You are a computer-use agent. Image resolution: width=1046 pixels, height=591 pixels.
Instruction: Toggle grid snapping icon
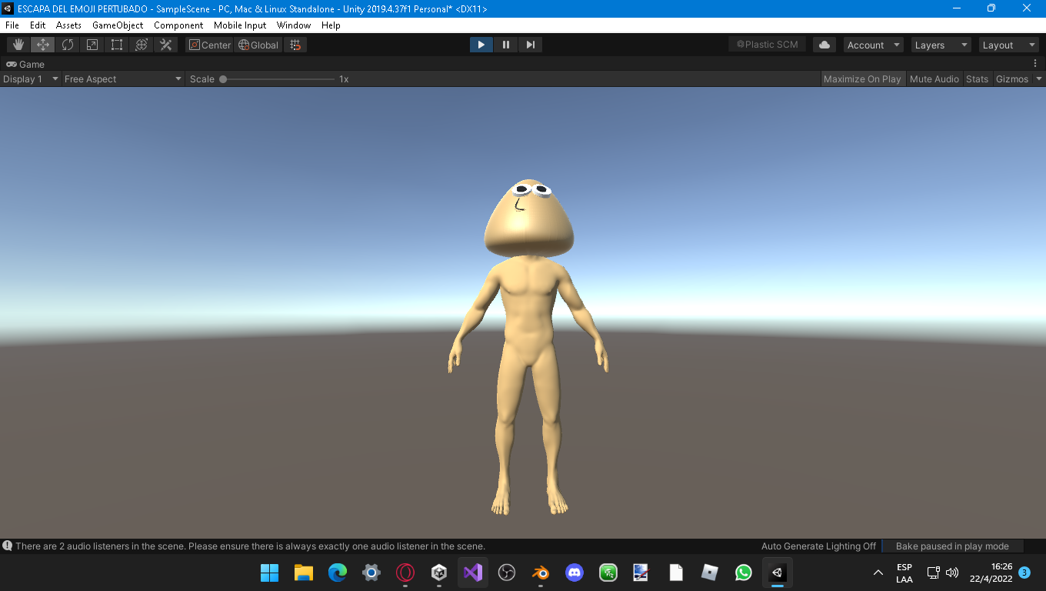coord(295,45)
